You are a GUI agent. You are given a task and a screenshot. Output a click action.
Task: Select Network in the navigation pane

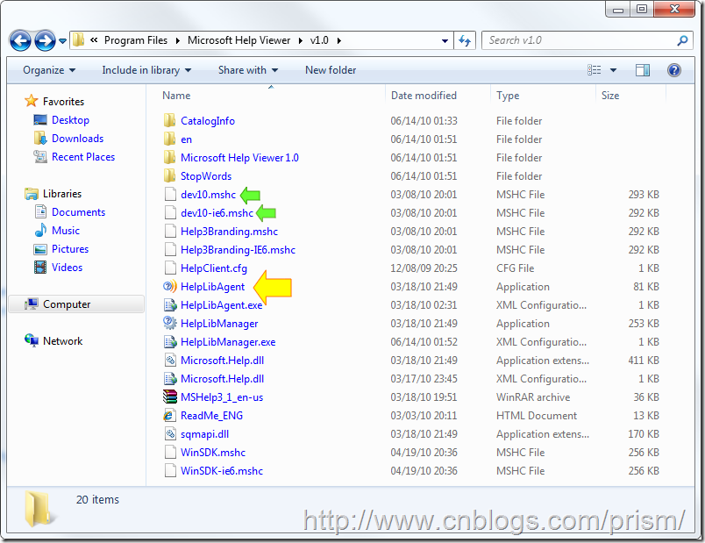click(62, 341)
